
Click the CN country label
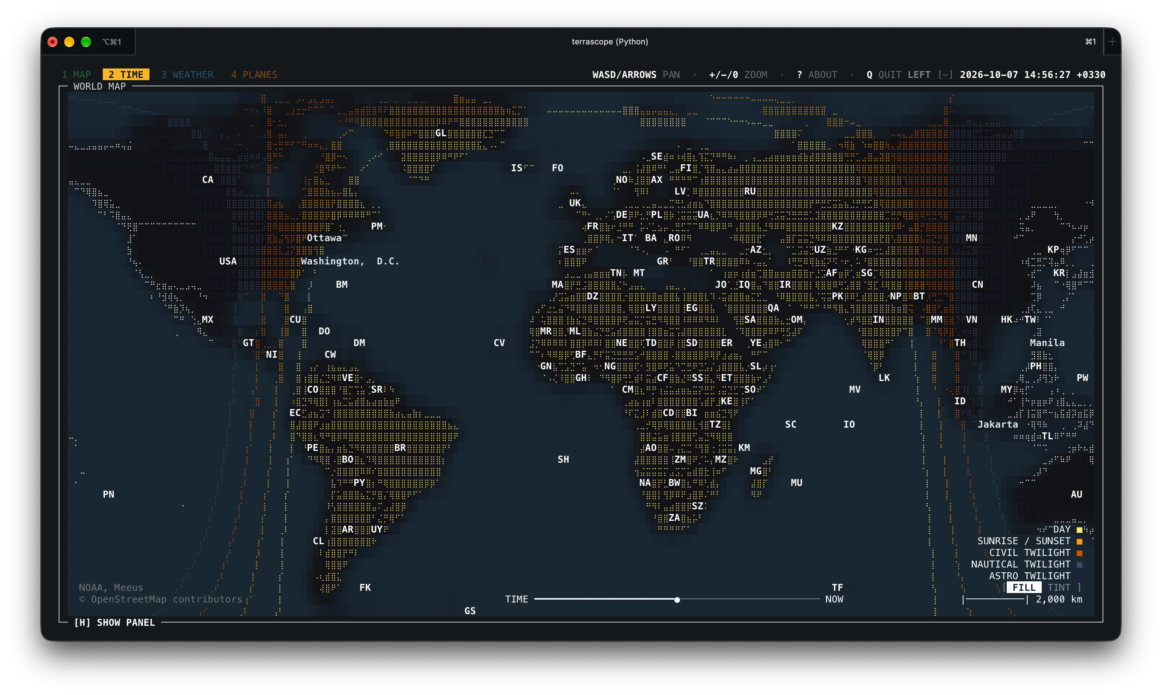click(978, 284)
